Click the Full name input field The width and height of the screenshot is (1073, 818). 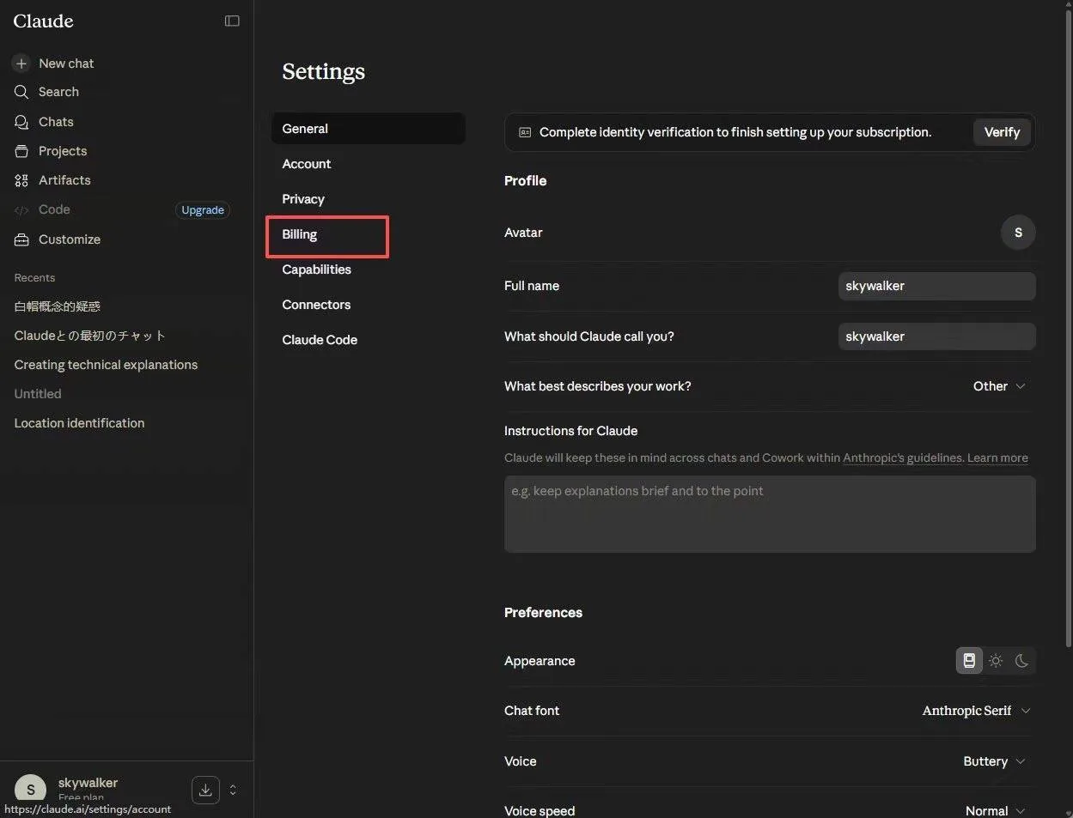pos(936,286)
